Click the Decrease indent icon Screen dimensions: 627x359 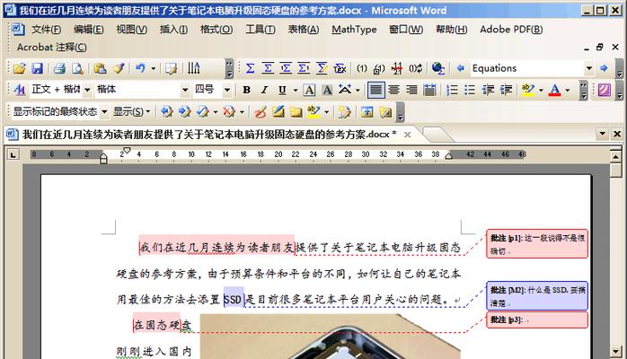click(488, 90)
